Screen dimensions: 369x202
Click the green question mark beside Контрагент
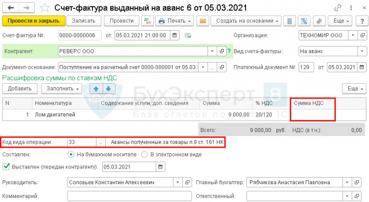[x=229, y=51]
